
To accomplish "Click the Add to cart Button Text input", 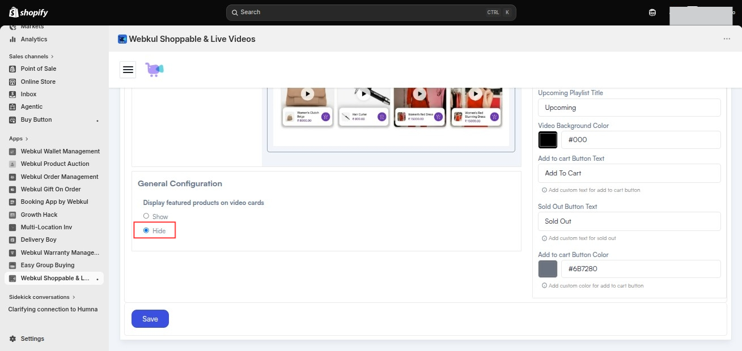I will click(629, 173).
